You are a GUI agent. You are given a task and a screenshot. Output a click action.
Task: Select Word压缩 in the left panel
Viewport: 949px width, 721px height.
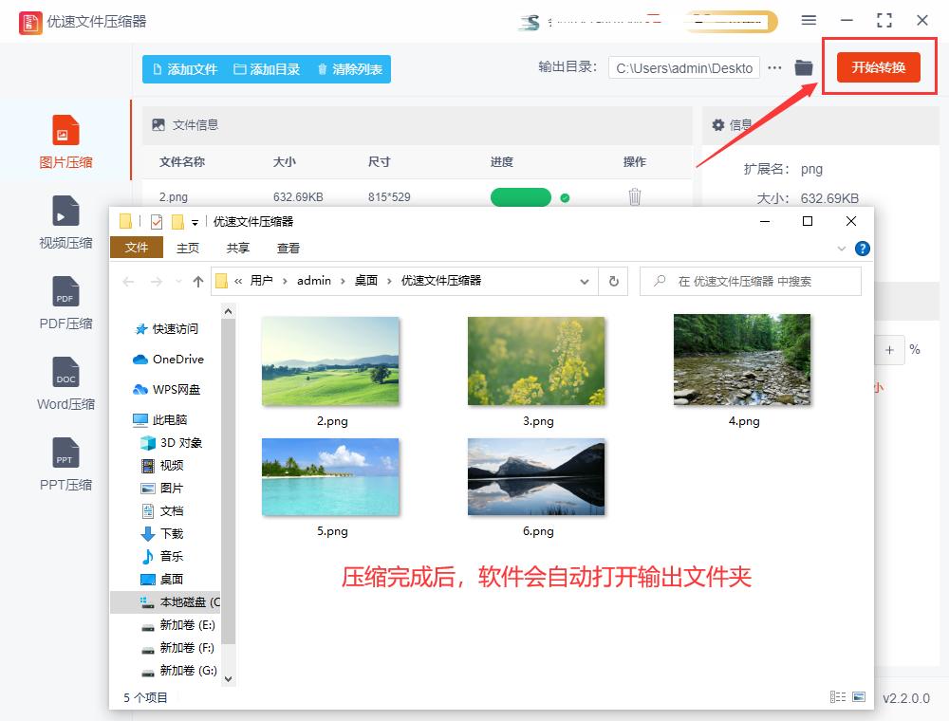(x=65, y=384)
